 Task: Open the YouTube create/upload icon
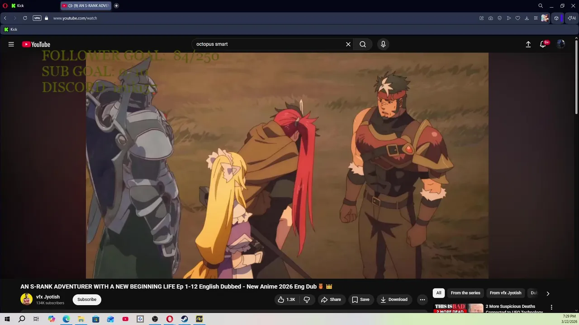528,44
